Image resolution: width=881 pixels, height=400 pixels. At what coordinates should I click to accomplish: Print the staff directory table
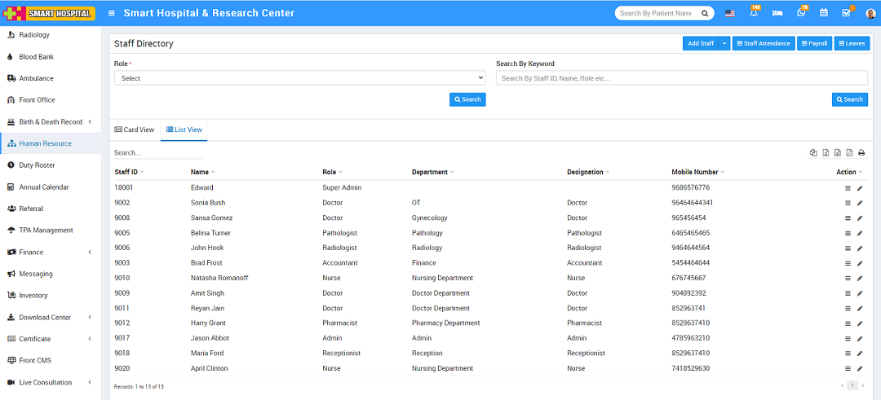click(861, 152)
